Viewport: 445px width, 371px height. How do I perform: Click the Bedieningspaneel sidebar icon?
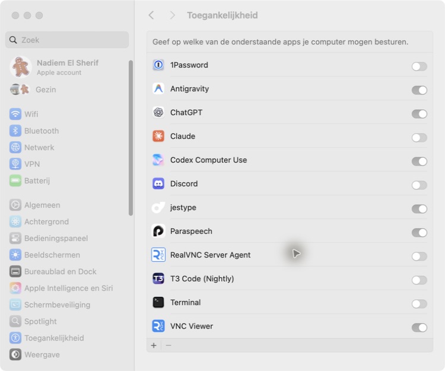(x=15, y=238)
